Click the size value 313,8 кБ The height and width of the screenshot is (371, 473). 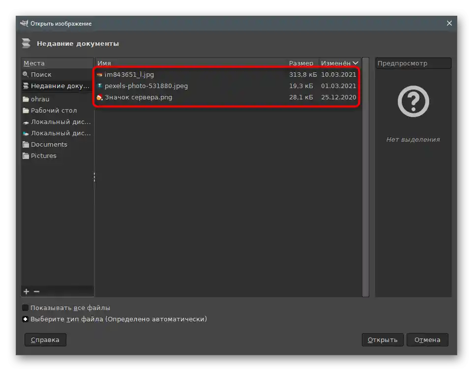click(303, 75)
